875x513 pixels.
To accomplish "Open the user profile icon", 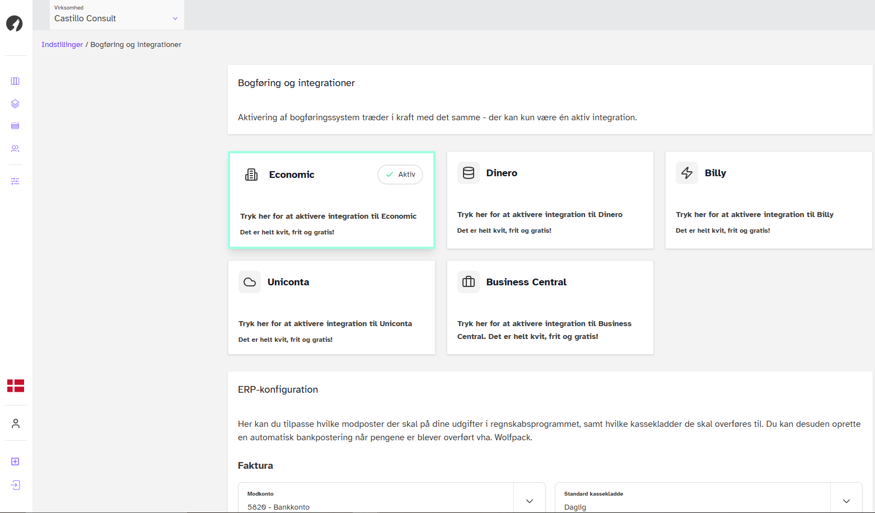I will click(16, 423).
